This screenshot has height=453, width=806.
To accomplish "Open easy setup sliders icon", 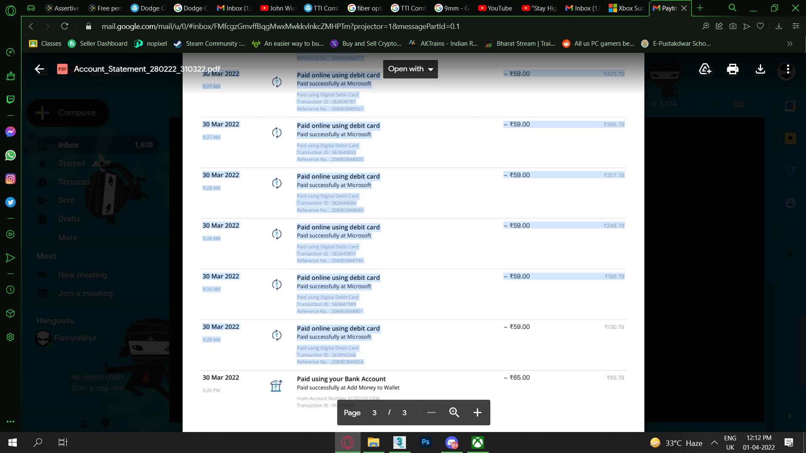I will (796, 26).
